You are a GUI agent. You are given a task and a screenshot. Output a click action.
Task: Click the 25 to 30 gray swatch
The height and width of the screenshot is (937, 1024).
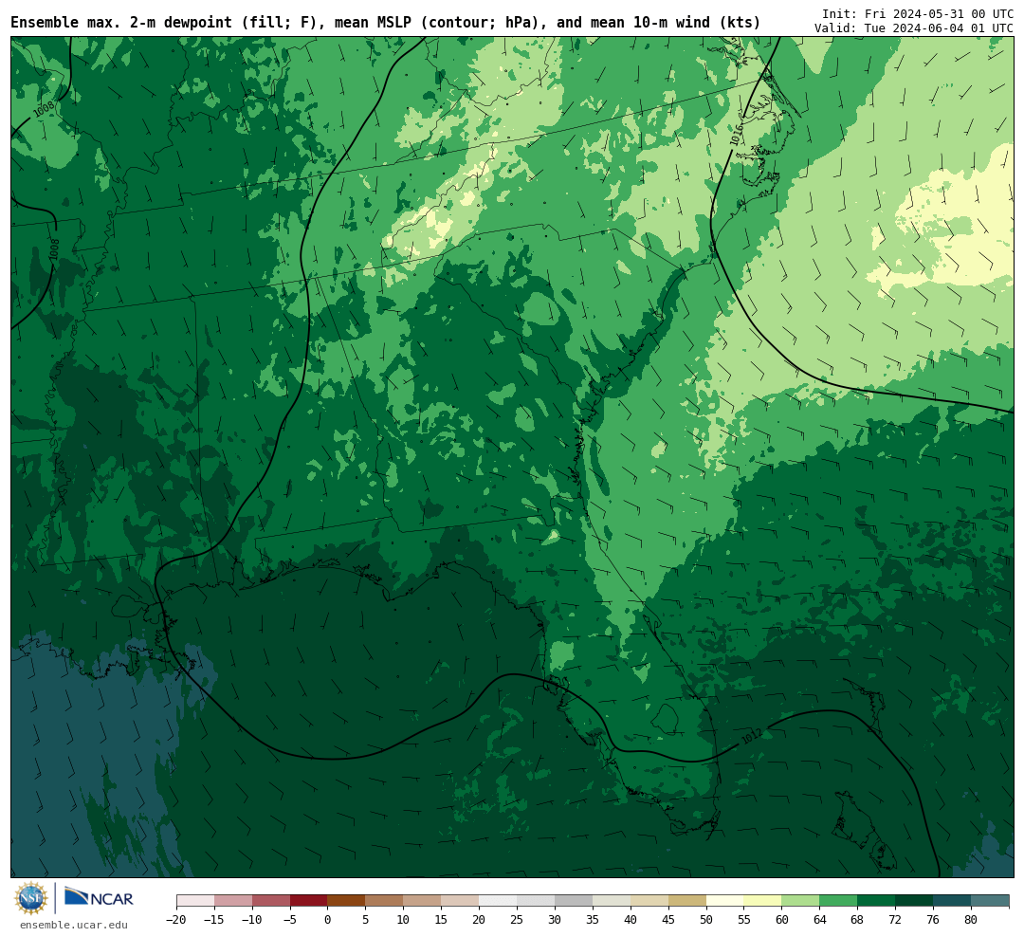[x=536, y=901]
